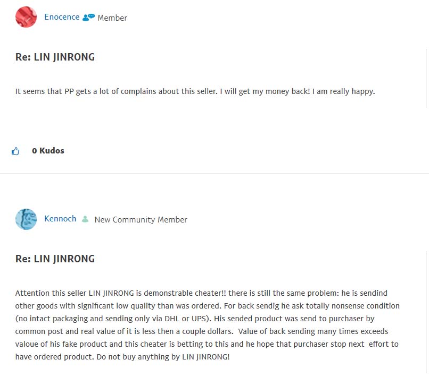Click the "0 Kudos" count

(48, 151)
